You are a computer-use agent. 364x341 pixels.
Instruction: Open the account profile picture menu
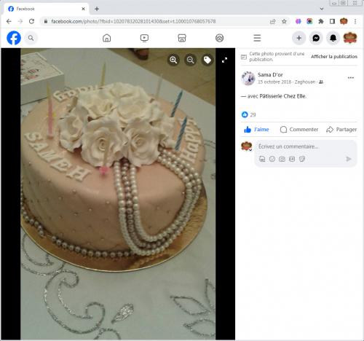point(350,38)
